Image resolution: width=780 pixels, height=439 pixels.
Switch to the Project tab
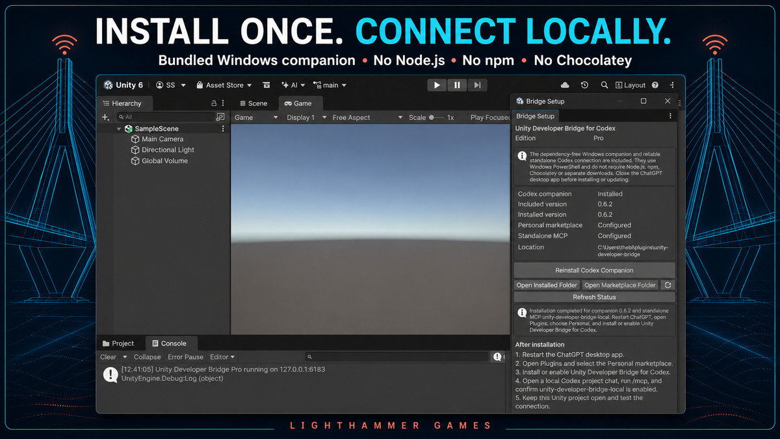(x=118, y=343)
